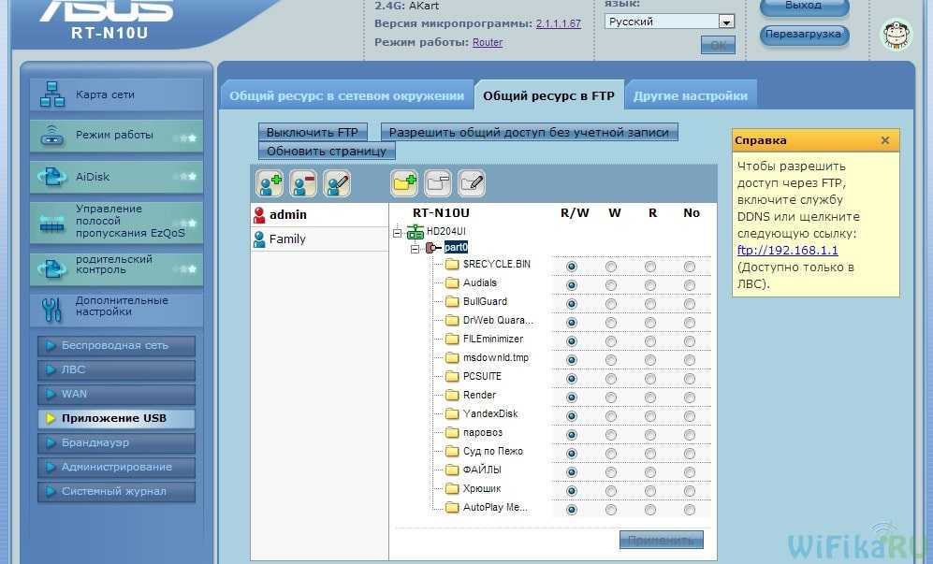Click the Перезагрузка button

click(803, 35)
